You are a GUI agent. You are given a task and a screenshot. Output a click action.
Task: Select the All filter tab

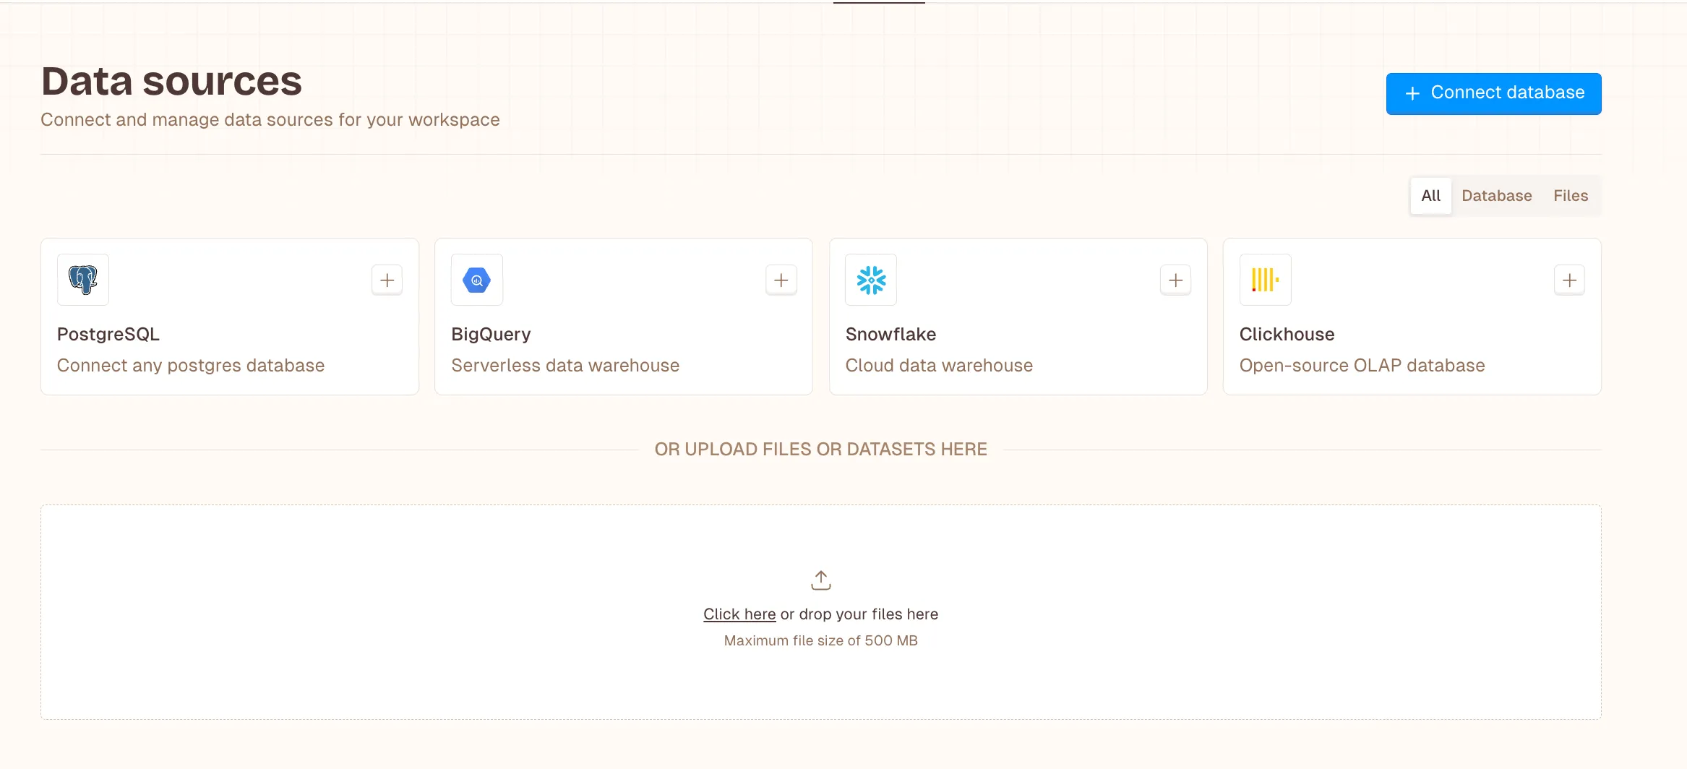[x=1430, y=196]
